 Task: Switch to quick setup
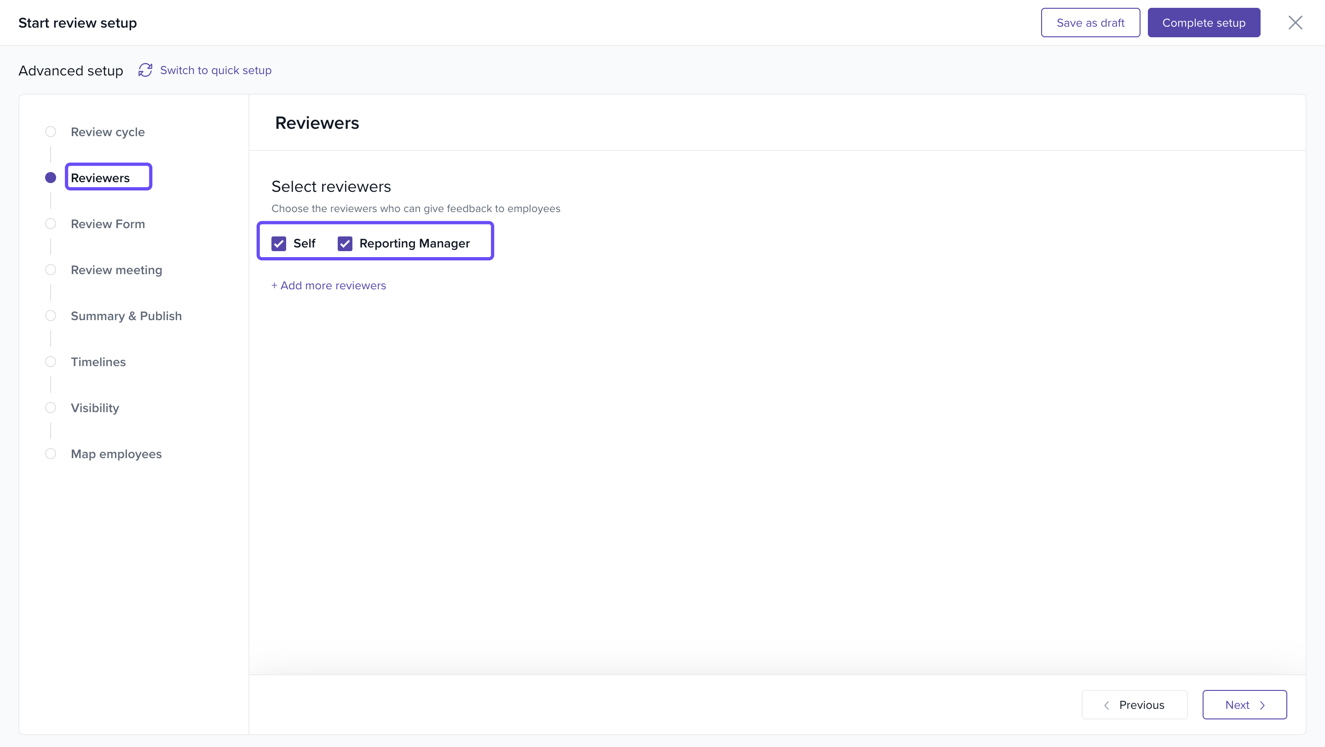pyautogui.click(x=215, y=70)
